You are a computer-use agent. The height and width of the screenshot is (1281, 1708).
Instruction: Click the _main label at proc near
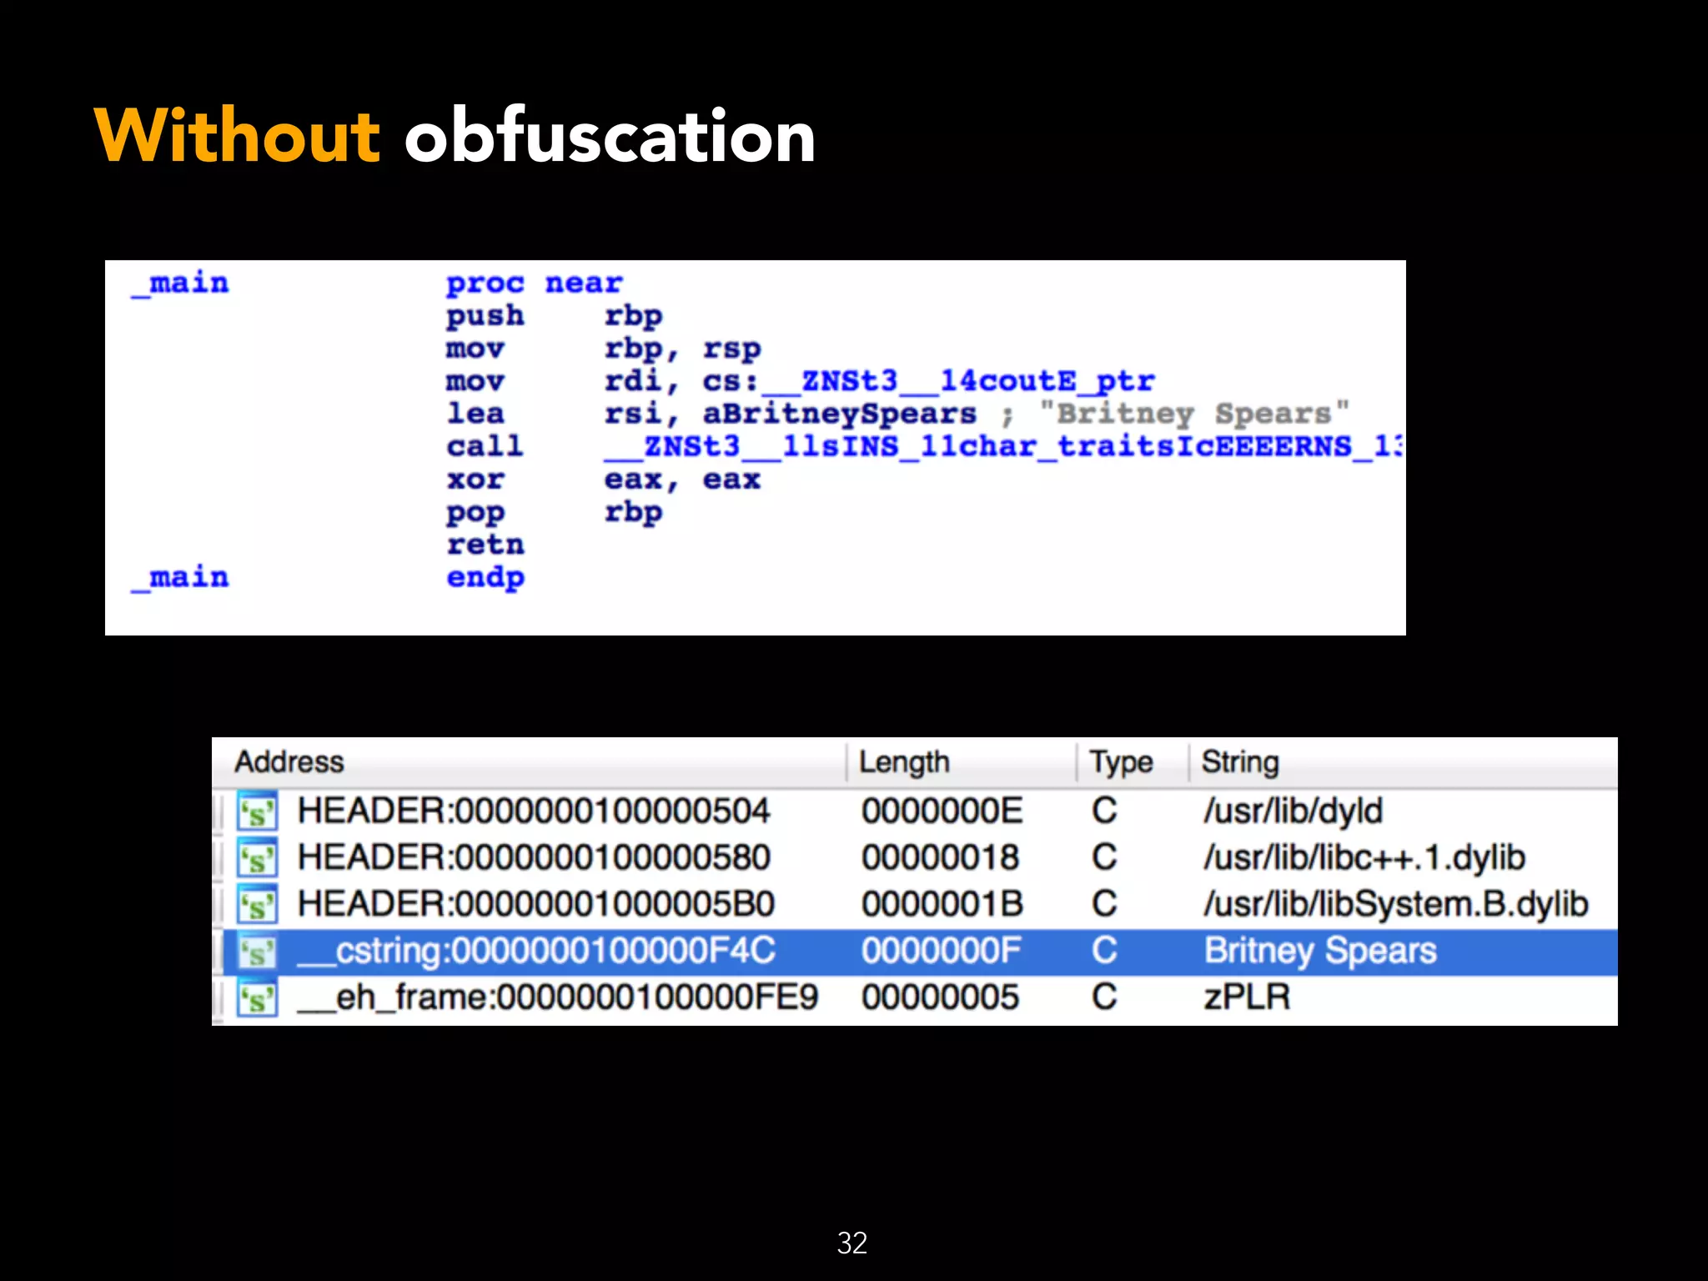(x=180, y=284)
